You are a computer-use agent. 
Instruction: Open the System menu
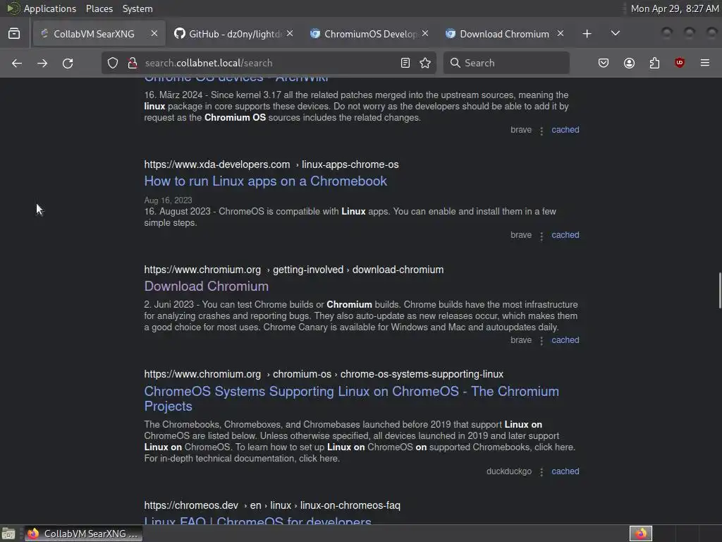(137, 8)
